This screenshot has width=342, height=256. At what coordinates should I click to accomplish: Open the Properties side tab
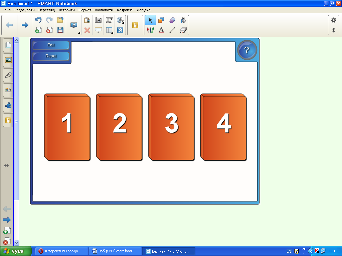coord(8,90)
